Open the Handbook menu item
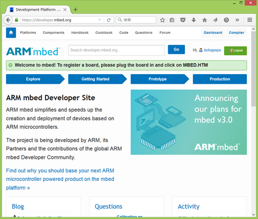Screen dimensions: 258x219 pyautogui.click(x=80, y=33)
